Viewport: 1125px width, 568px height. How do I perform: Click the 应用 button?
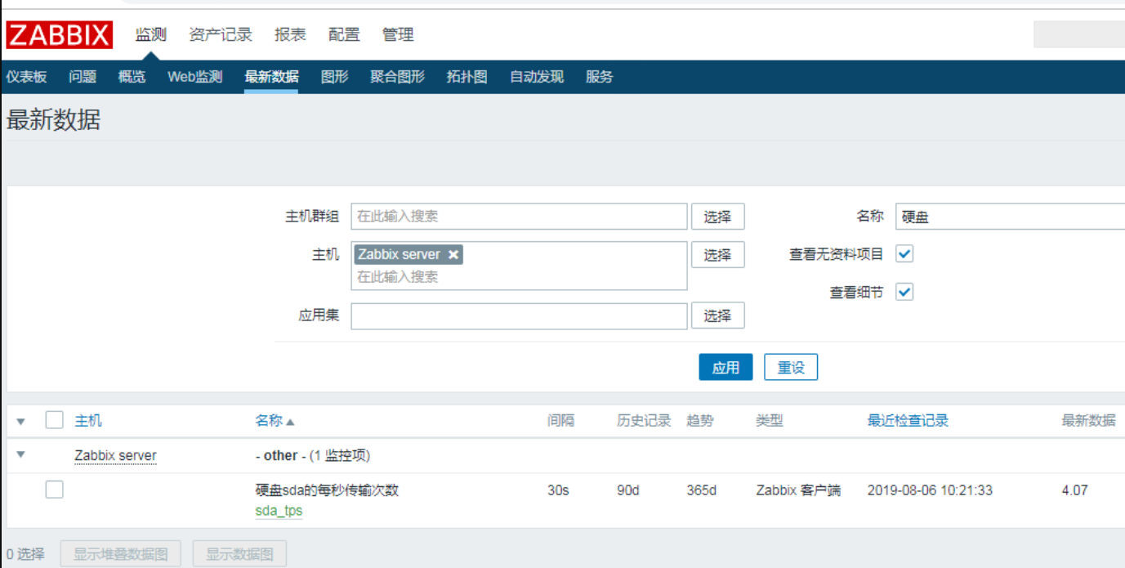(725, 367)
